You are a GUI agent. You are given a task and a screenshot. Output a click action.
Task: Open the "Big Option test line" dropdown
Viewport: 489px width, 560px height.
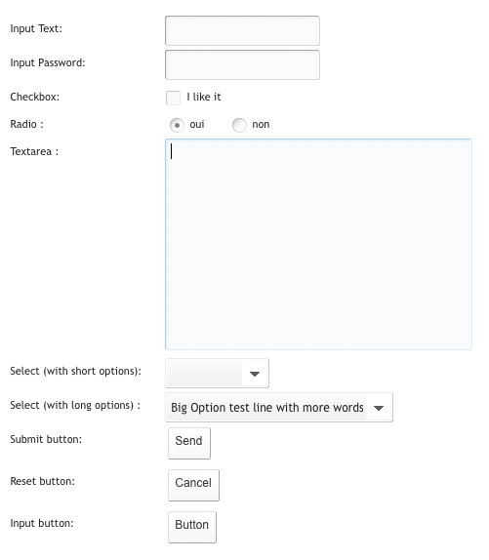pos(279,408)
